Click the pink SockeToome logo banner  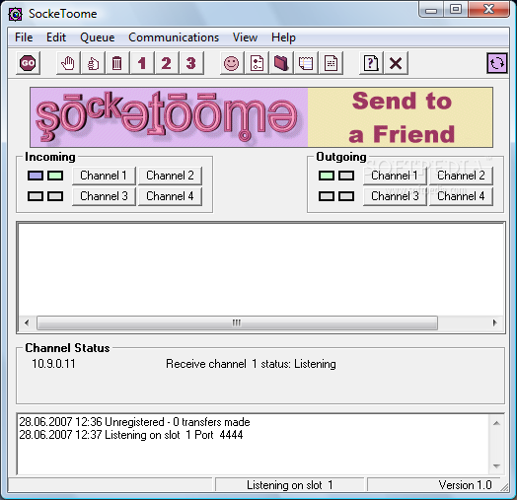click(169, 117)
